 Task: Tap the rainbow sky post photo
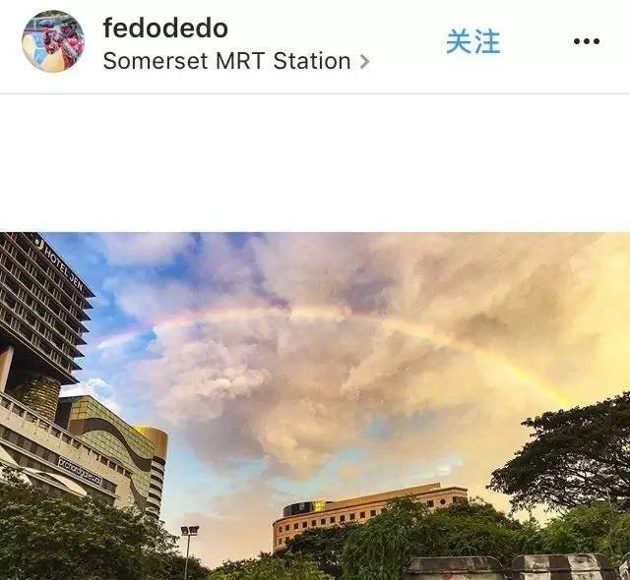point(315,406)
